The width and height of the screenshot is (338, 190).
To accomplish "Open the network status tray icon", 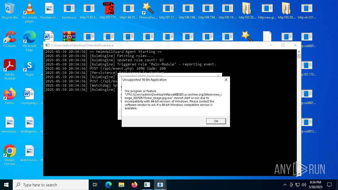I will (x=298, y=185).
